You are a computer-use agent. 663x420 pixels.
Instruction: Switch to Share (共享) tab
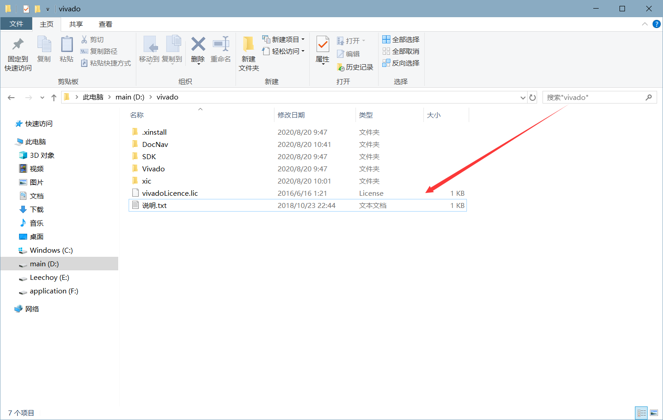pyautogui.click(x=76, y=24)
